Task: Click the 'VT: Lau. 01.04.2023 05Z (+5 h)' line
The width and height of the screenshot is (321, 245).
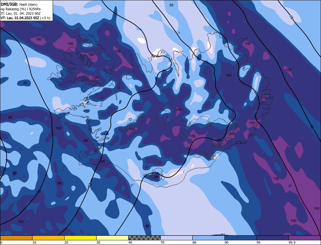Action: pos(25,18)
